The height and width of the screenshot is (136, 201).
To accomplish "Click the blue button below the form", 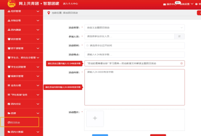I will [x=100, y=135].
